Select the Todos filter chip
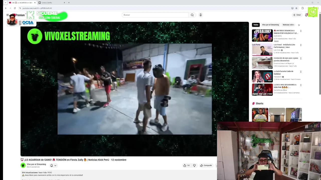The width and height of the screenshot is (321, 180). pyautogui.click(x=256, y=25)
